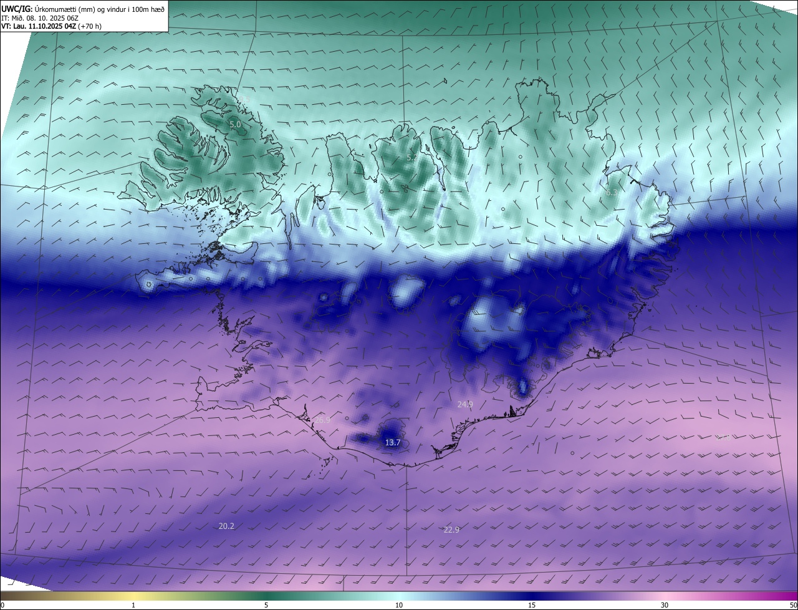This screenshot has width=798, height=610.
Task: Click the 26.9 value near the south coast
Action: (322, 420)
